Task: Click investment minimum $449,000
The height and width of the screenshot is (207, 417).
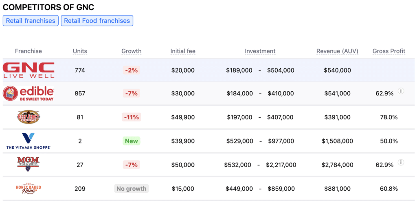Action: [x=239, y=189]
